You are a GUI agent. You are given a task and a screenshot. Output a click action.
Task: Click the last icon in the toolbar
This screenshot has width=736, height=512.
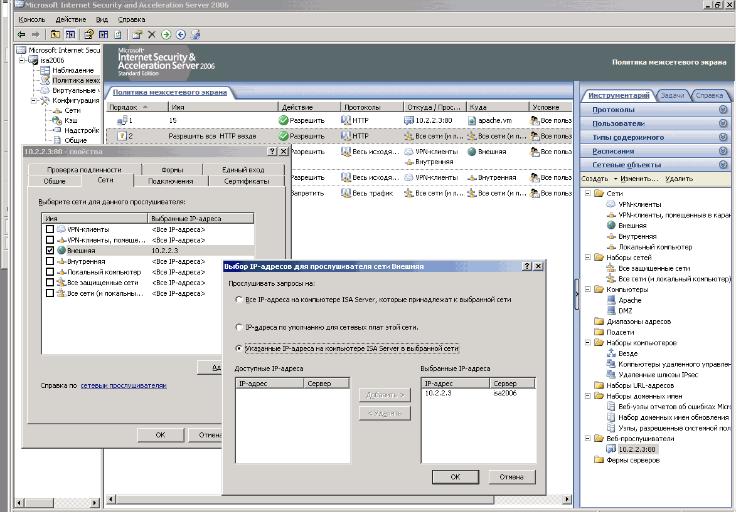pos(196,34)
